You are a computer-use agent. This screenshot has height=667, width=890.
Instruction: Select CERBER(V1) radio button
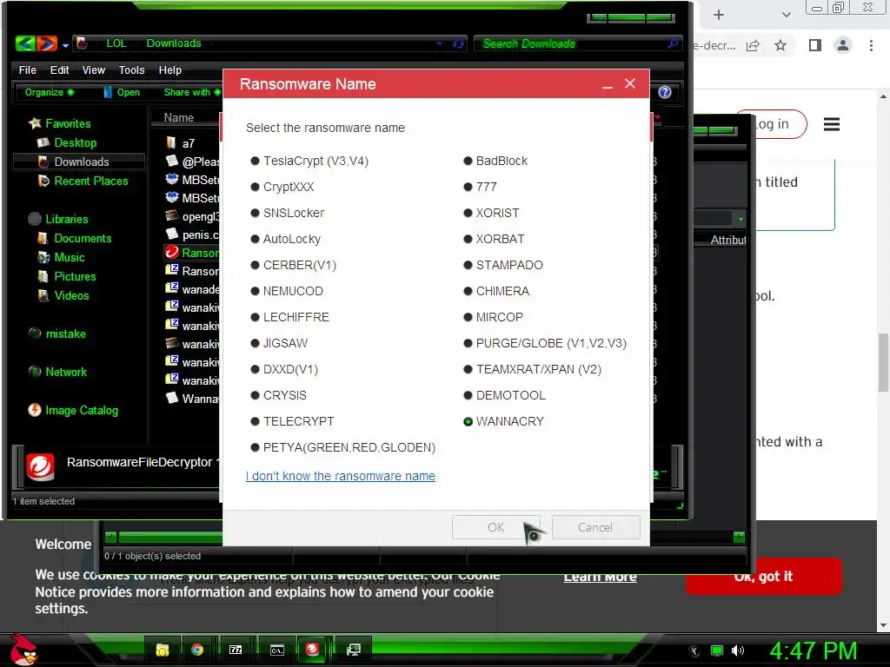click(294, 266)
